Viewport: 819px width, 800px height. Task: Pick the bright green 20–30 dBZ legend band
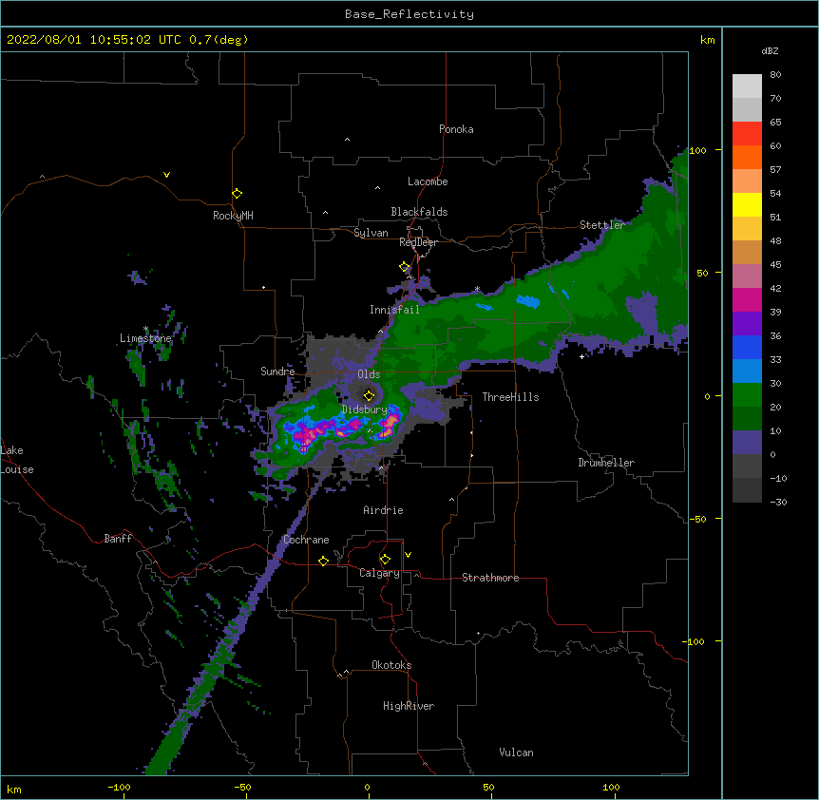tap(747, 395)
